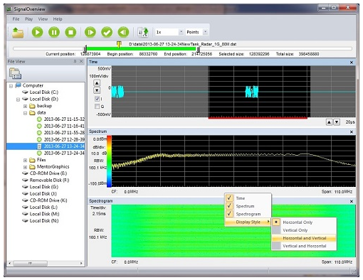Screen dimensions: 363x280
Task: Click the File View list icon
Action: click(15, 73)
